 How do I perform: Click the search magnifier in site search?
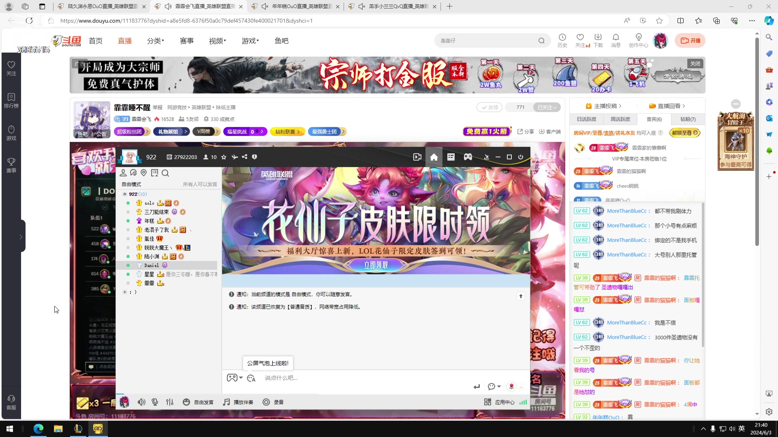pos(541,41)
